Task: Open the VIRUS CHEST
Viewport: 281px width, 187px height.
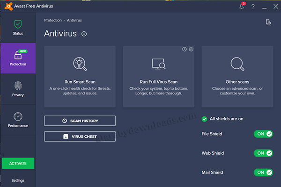Action: click(80, 137)
